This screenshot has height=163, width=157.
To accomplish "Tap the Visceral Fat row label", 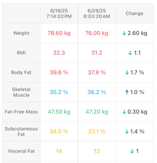I will point(21,151).
